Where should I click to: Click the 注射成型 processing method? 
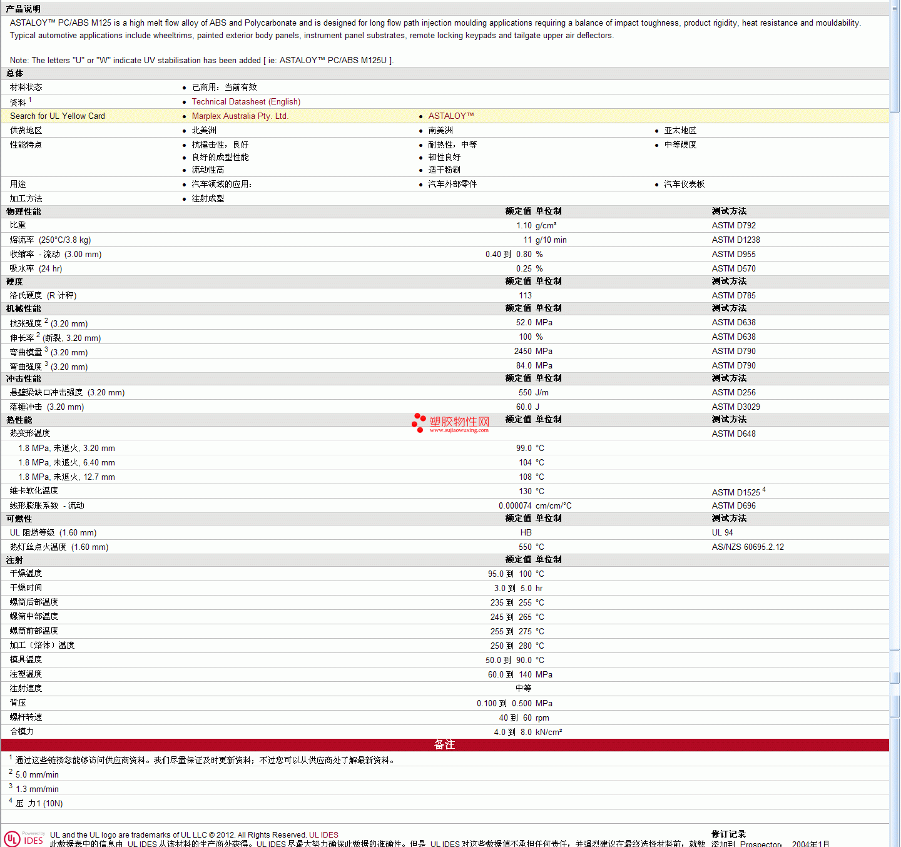208,198
